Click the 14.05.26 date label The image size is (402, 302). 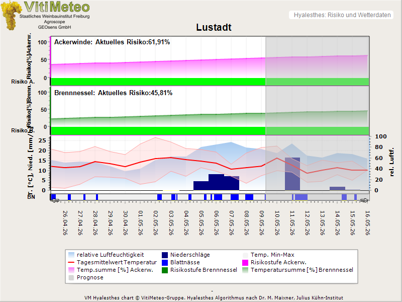click(x=338, y=223)
